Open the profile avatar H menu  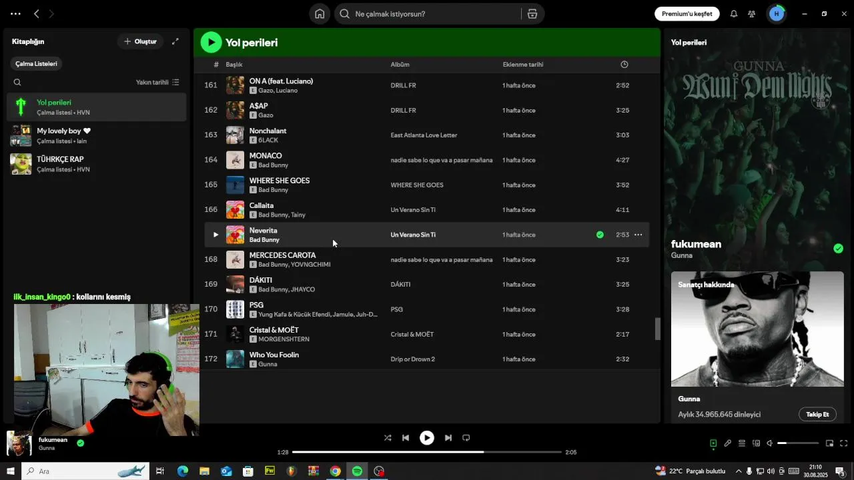point(776,14)
